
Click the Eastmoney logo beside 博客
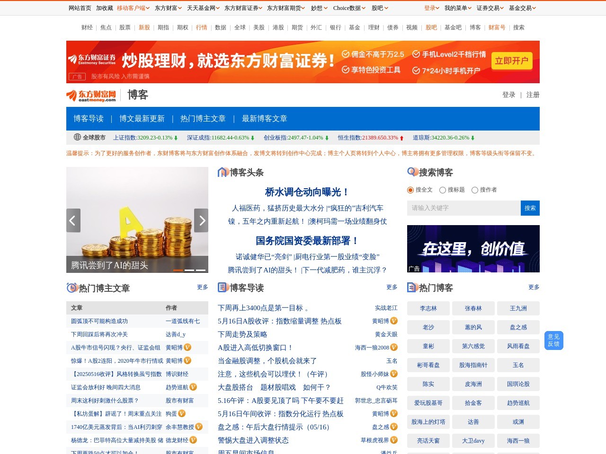pos(91,96)
